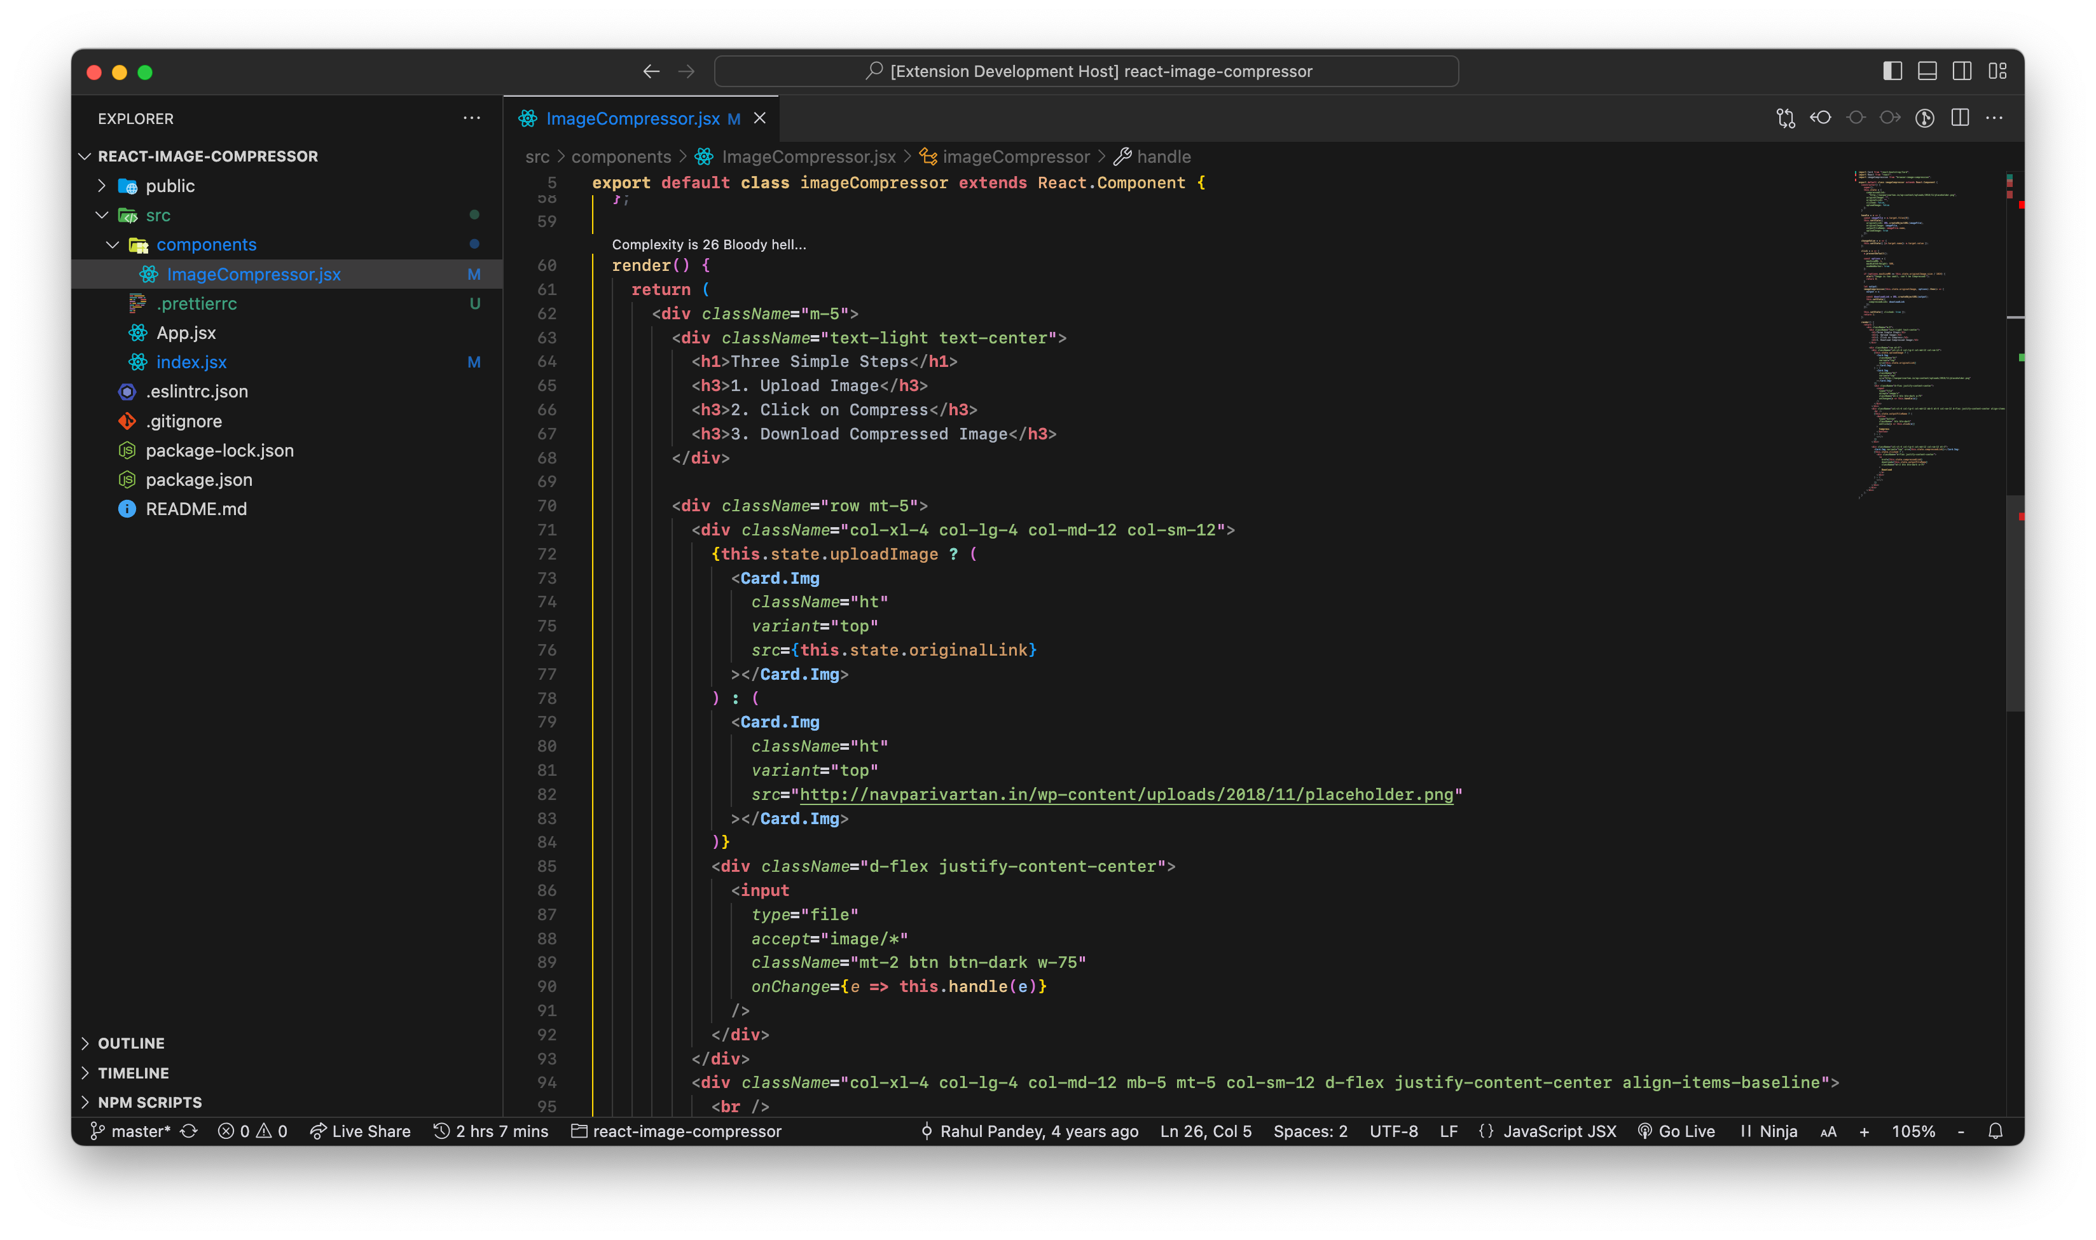
Task: Click the previous change circle icon
Action: pos(1856,119)
